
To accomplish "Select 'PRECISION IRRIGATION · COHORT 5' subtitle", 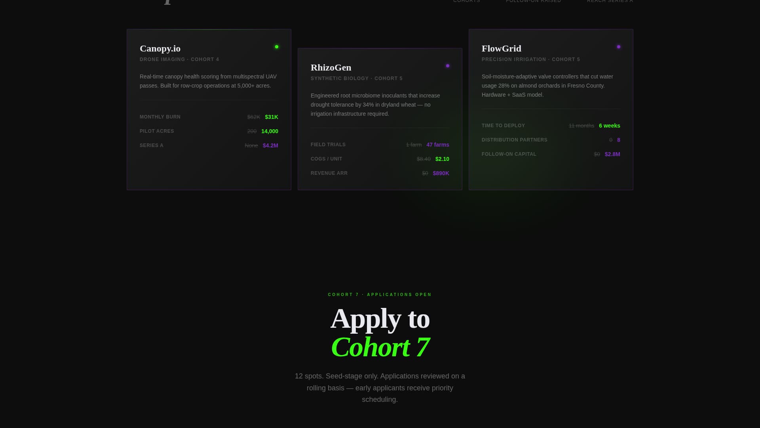I will pyautogui.click(x=531, y=59).
